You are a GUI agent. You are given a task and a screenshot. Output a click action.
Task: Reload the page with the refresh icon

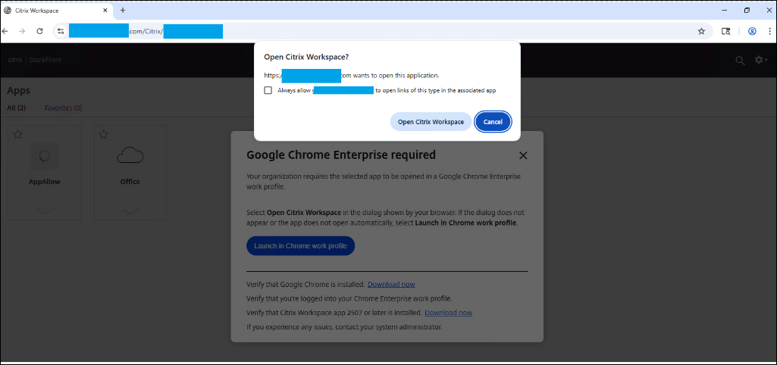tap(39, 31)
